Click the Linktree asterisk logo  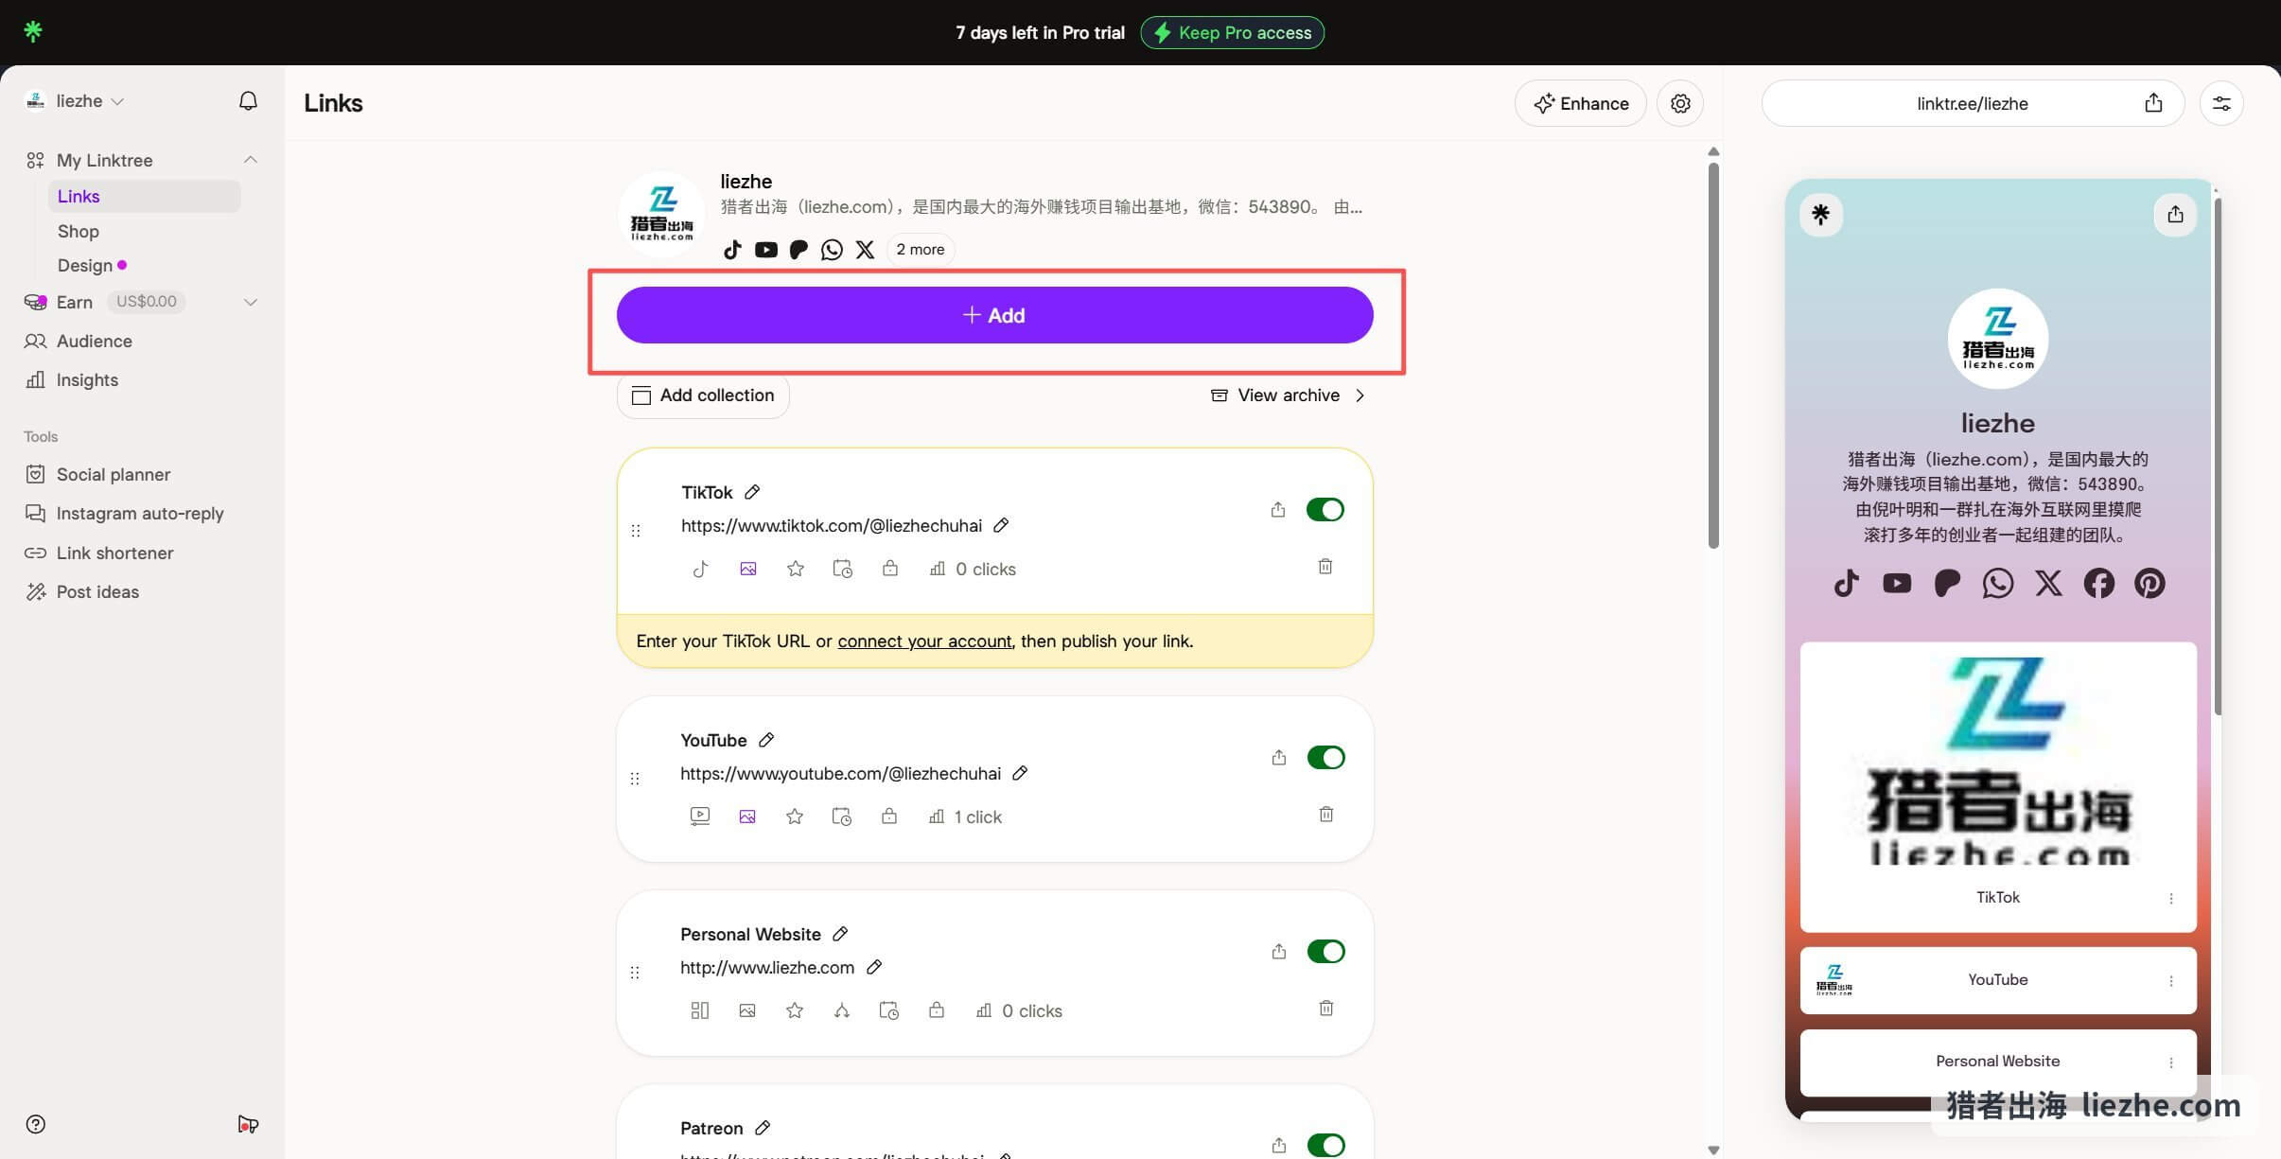33,31
